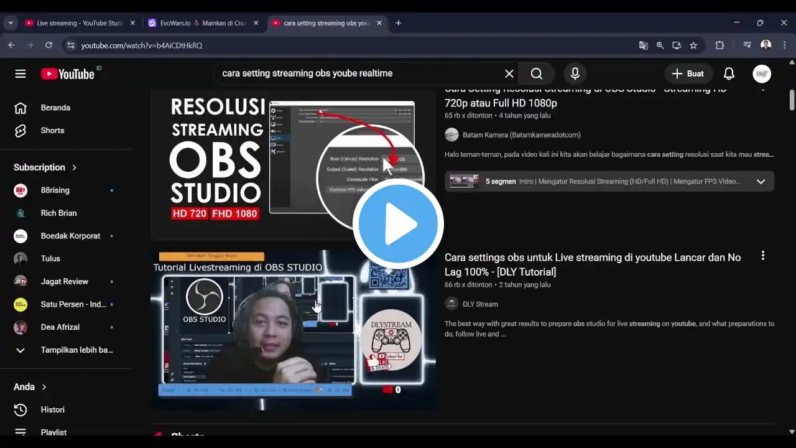
Task: Close the cara setting streaming obs tab
Action: pyautogui.click(x=379, y=23)
